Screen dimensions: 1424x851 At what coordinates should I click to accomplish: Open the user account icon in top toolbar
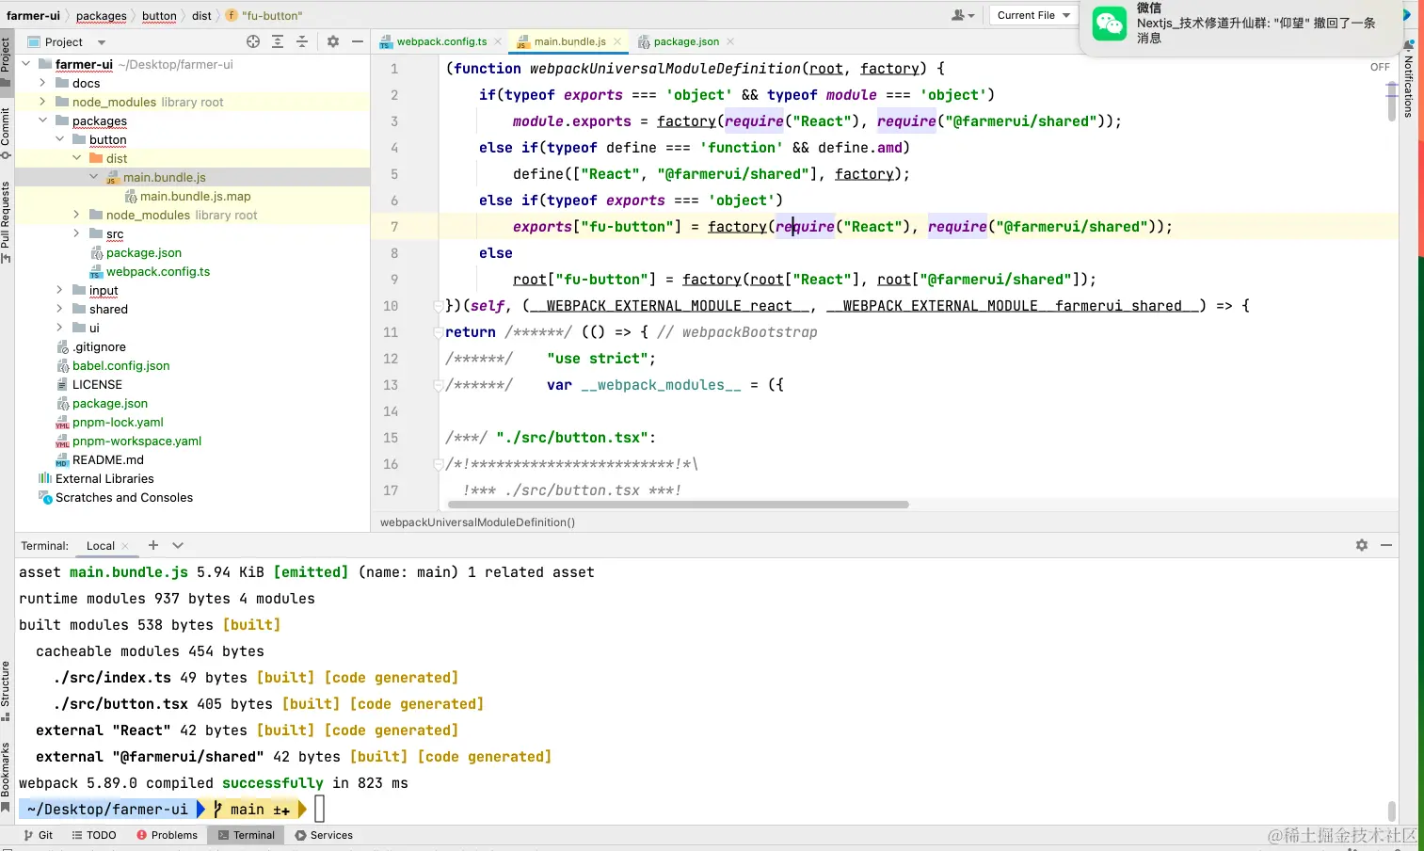962,15
